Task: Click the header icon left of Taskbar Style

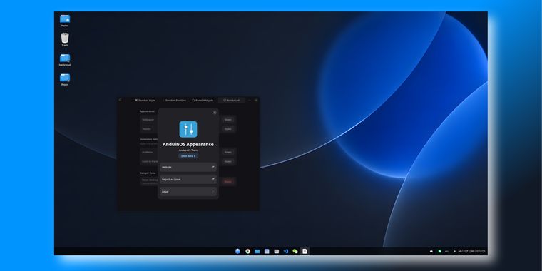Action: [x=120, y=101]
